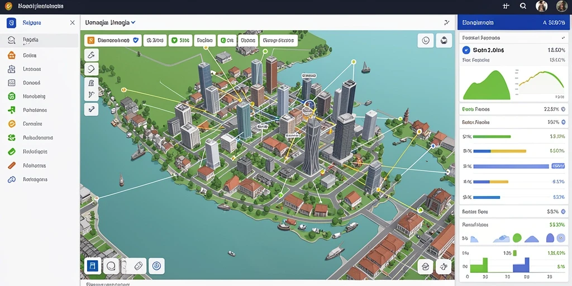This screenshot has width=572, height=286.
Task: Select the top map drawing tool button
Action: pyautogui.click(x=91, y=55)
